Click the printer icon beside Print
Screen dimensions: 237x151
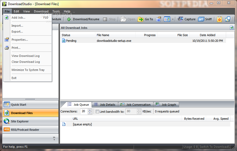click(x=7, y=48)
